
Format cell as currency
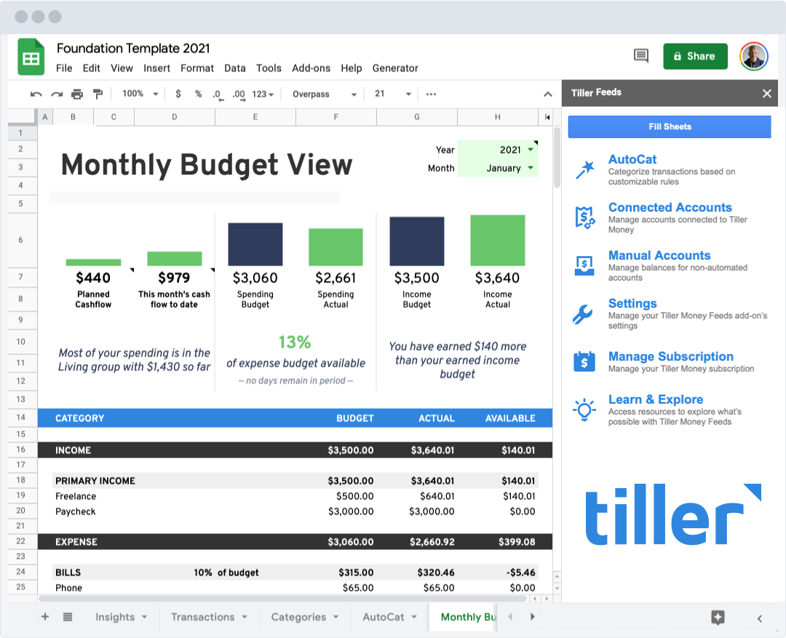pyautogui.click(x=178, y=94)
